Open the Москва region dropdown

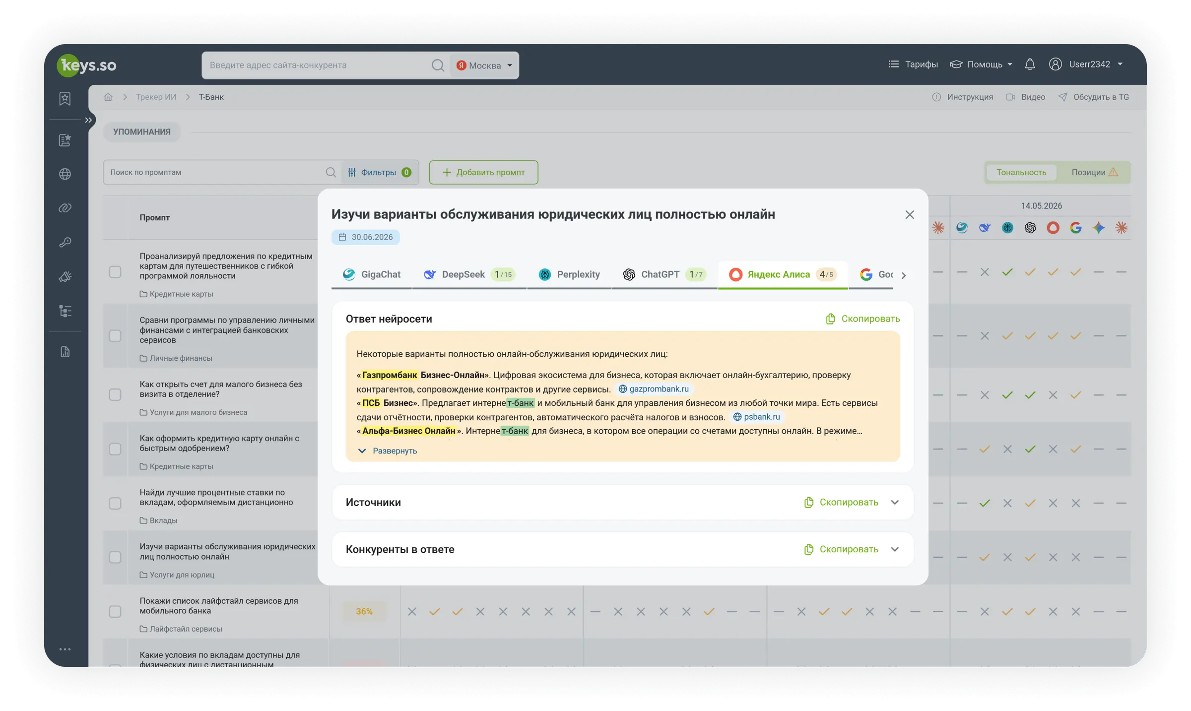(x=484, y=65)
